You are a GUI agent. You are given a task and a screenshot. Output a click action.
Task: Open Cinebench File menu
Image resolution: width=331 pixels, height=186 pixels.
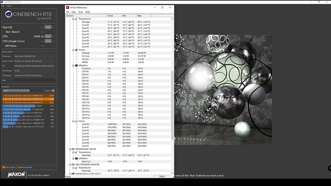(3, 6)
